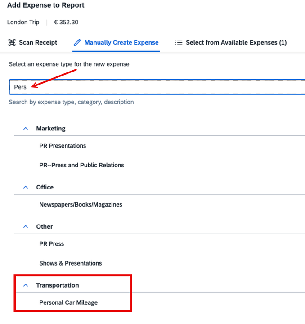Open Select from Available Expenses tab
Viewport: 305px width, 324px height.
click(236, 42)
